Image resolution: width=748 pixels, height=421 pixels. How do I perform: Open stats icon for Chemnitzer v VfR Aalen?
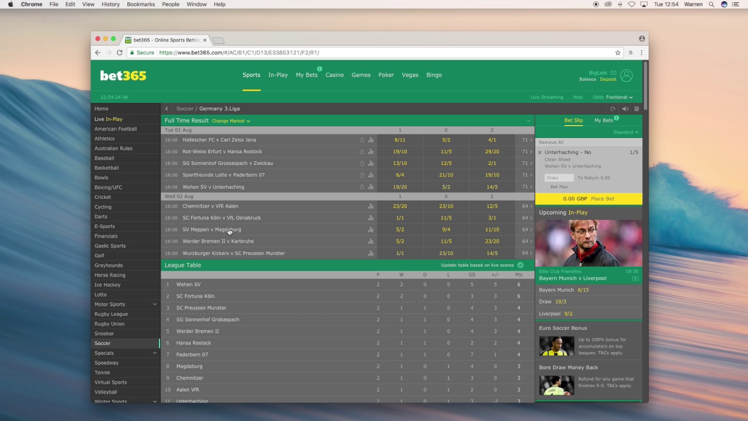click(370, 206)
